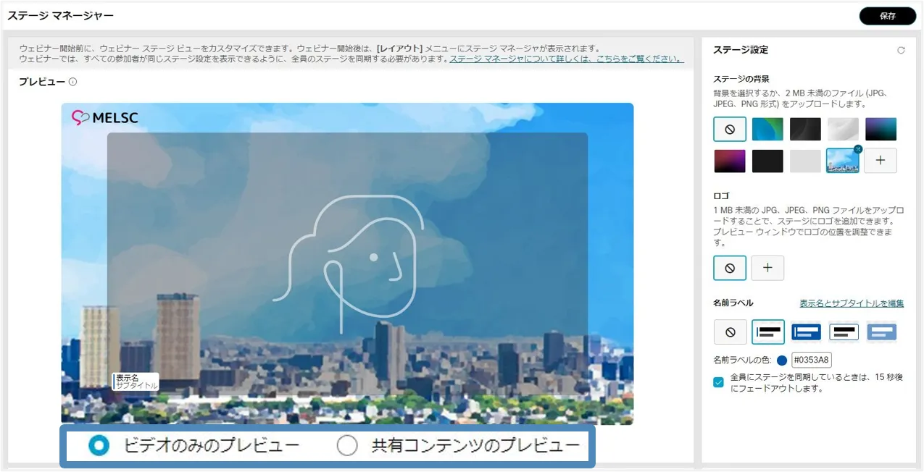This screenshot has width=924, height=472.
Task: Click the reset icon in stage settings
Action: coord(901,51)
